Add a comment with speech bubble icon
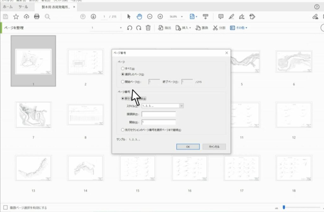 pos(221,16)
